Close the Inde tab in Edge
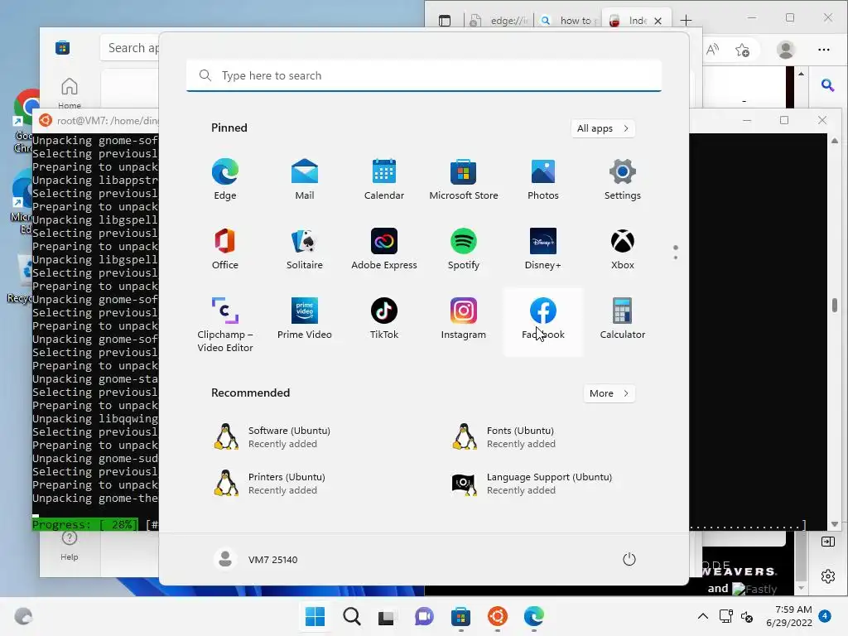This screenshot has width=848, height=636. coord(658,21)
